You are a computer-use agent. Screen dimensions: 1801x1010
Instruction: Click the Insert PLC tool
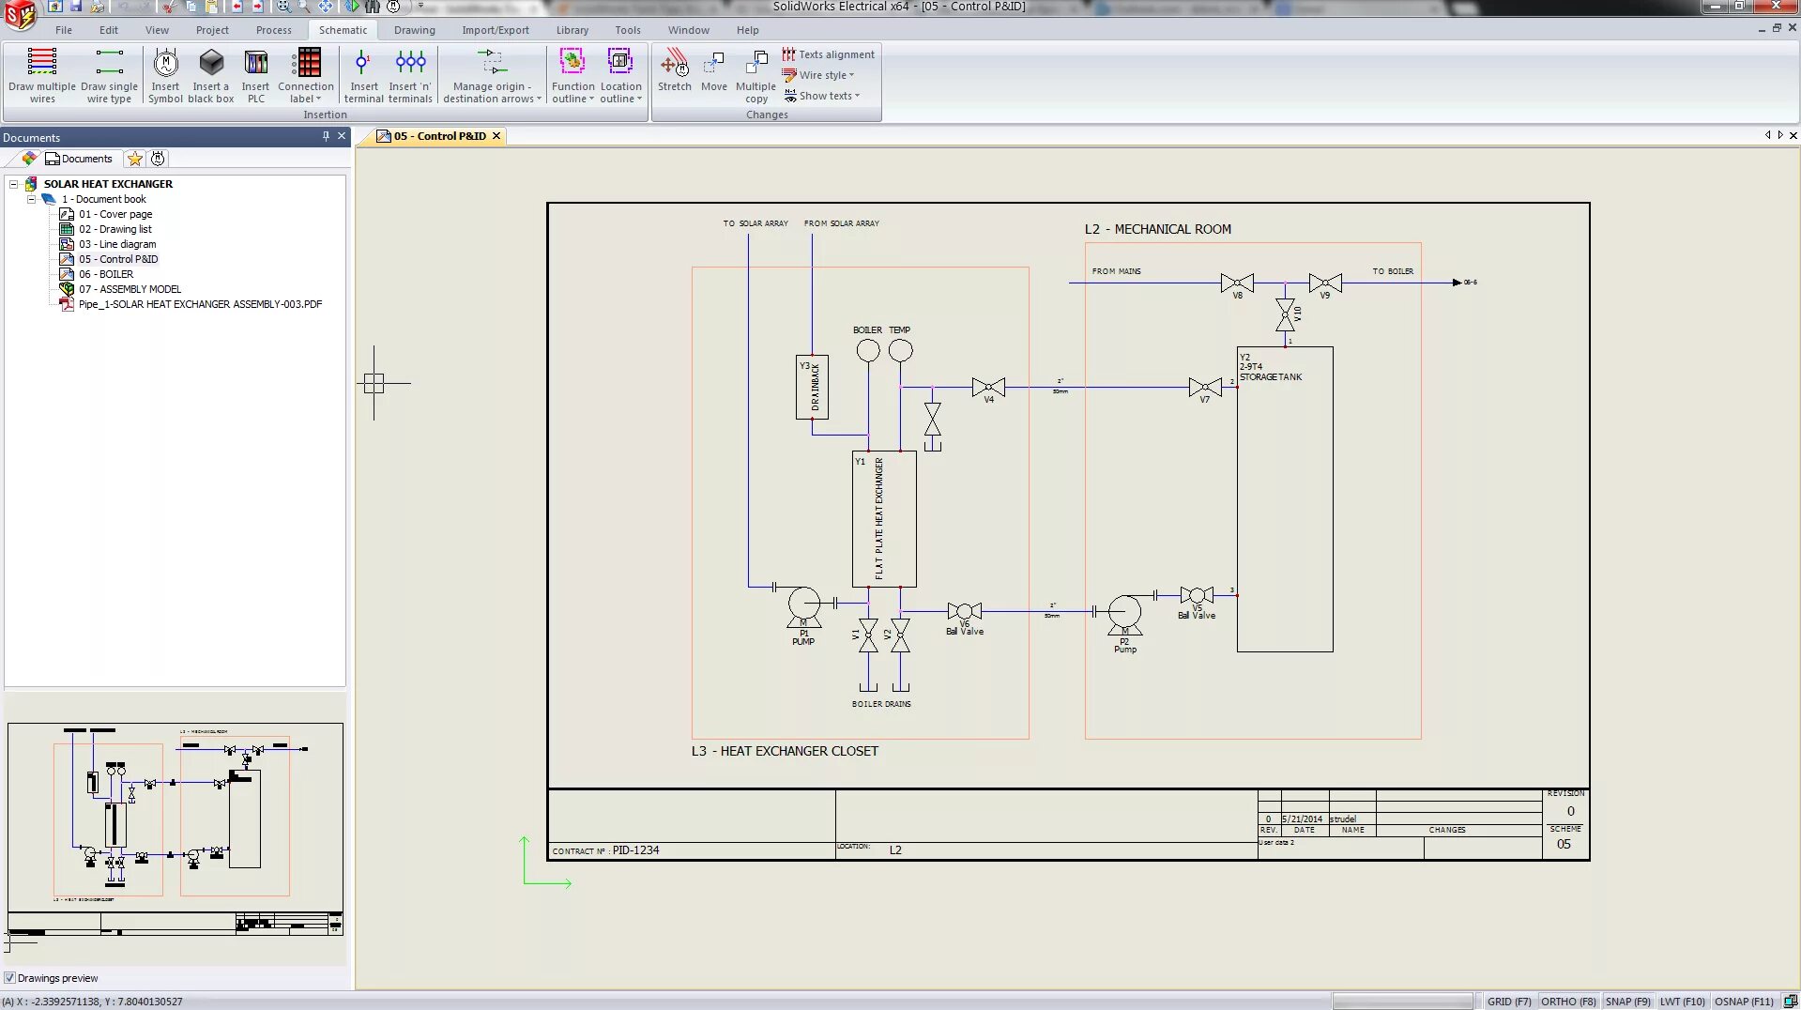click(x=256, y=75)
